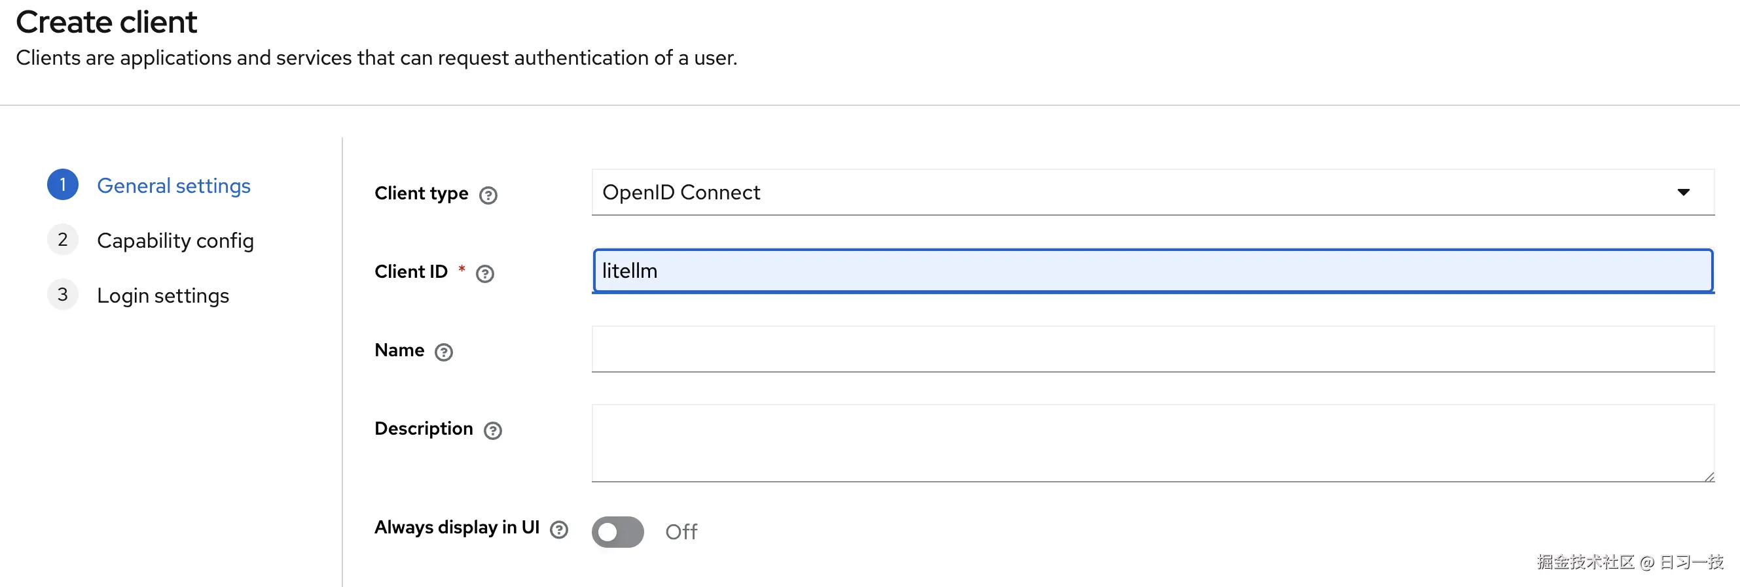Click help icon next to Client type

click(488, 195)
